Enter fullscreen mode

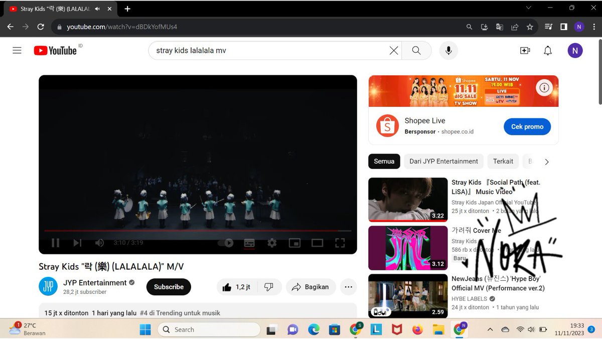340,242
